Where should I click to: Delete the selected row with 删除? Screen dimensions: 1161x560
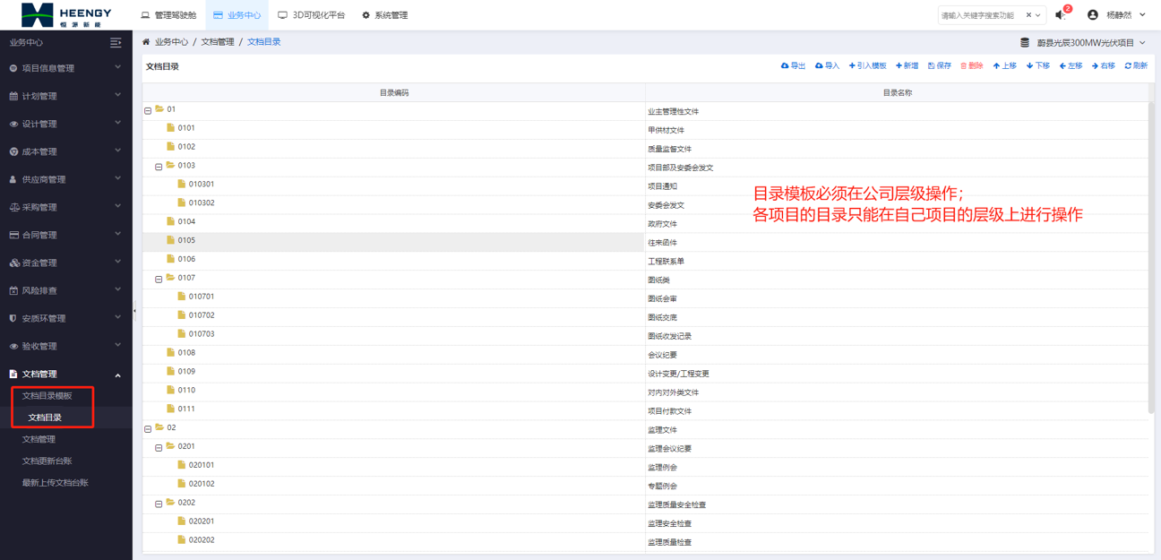tap(972, 66)
